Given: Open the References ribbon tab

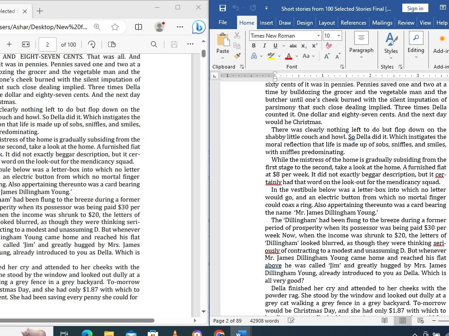Looking at the screenshot, I should 353,22.
